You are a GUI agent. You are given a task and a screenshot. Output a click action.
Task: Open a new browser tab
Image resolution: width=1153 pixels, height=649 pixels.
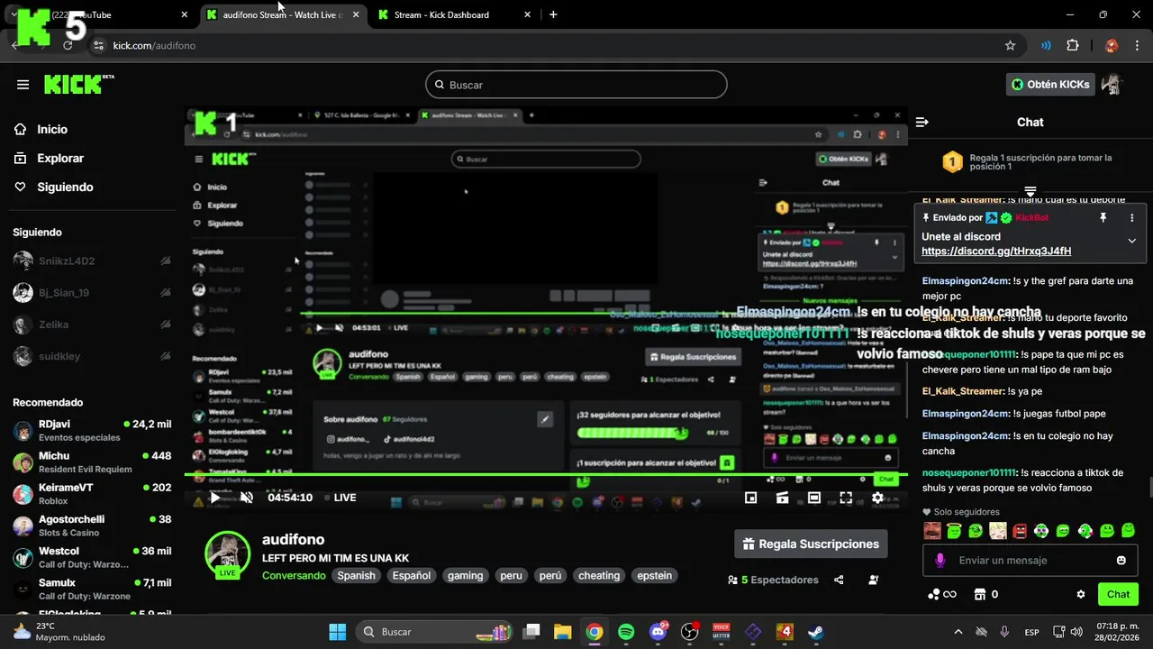point(553,15)
